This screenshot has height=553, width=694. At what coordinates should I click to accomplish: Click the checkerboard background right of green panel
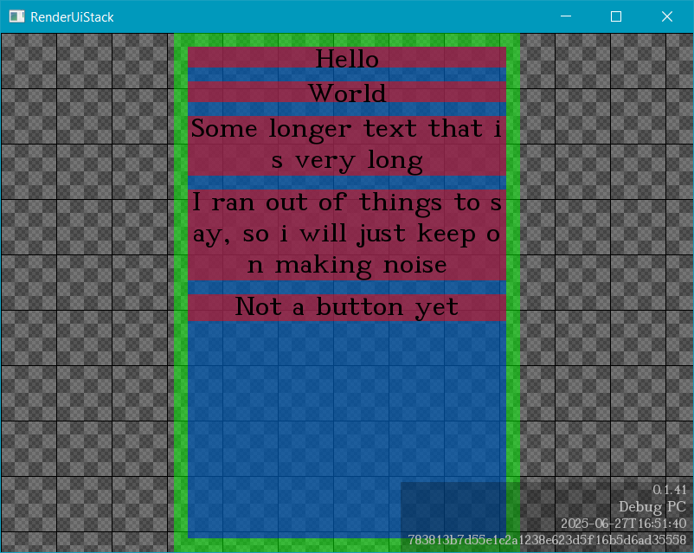pyautogui.click(x=606, y=260)
